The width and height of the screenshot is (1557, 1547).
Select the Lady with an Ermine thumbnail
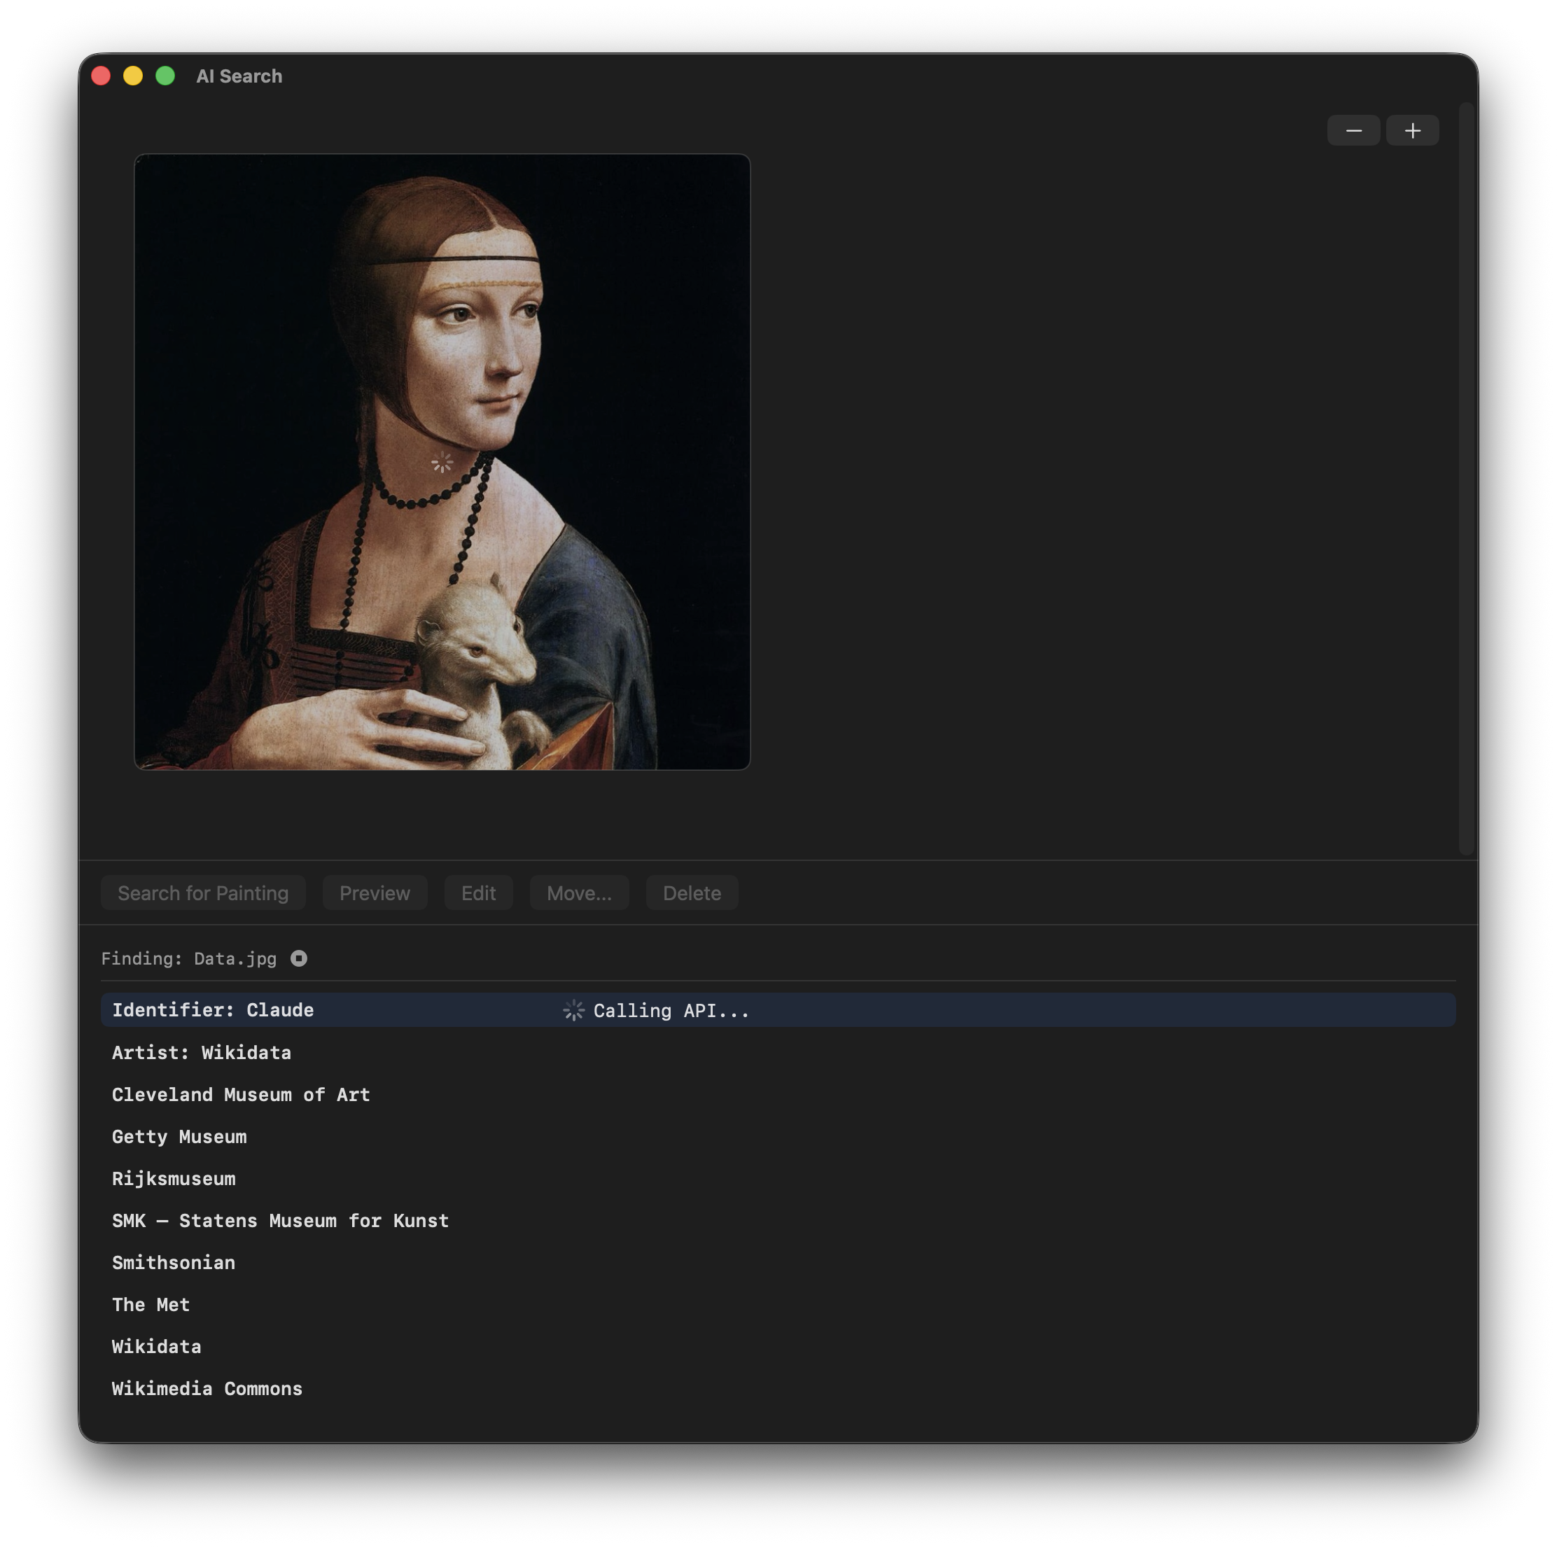pos(442,462)
